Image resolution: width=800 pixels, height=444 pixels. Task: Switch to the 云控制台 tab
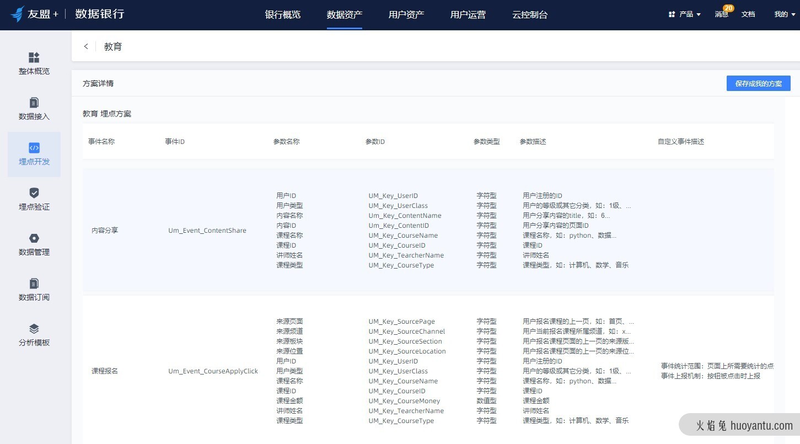click(530, 15)
